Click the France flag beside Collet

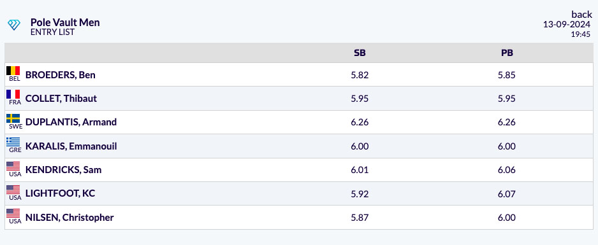13,94
